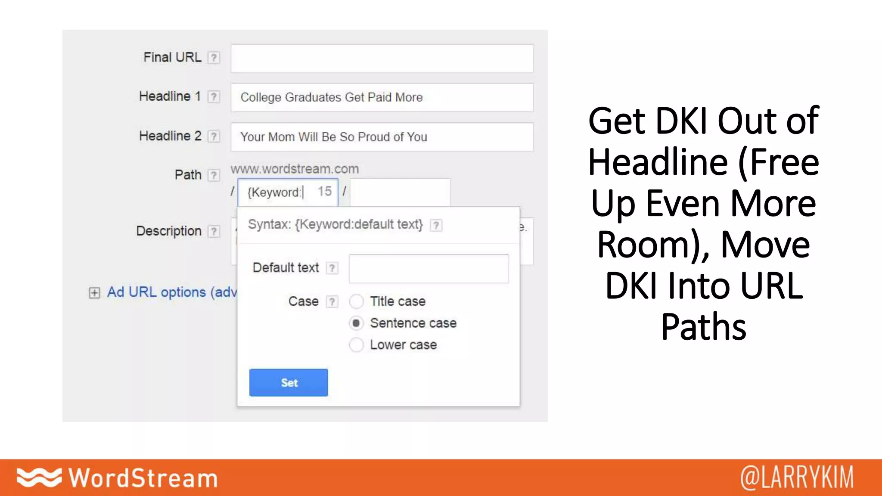
Task: Click into the Headline 1 text field
Action: (x=382, y=97)
